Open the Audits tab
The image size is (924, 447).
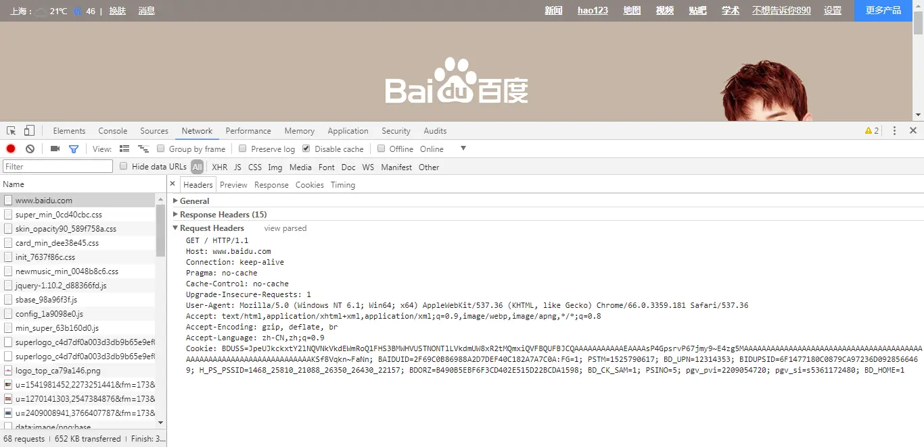tap(435, 131)
